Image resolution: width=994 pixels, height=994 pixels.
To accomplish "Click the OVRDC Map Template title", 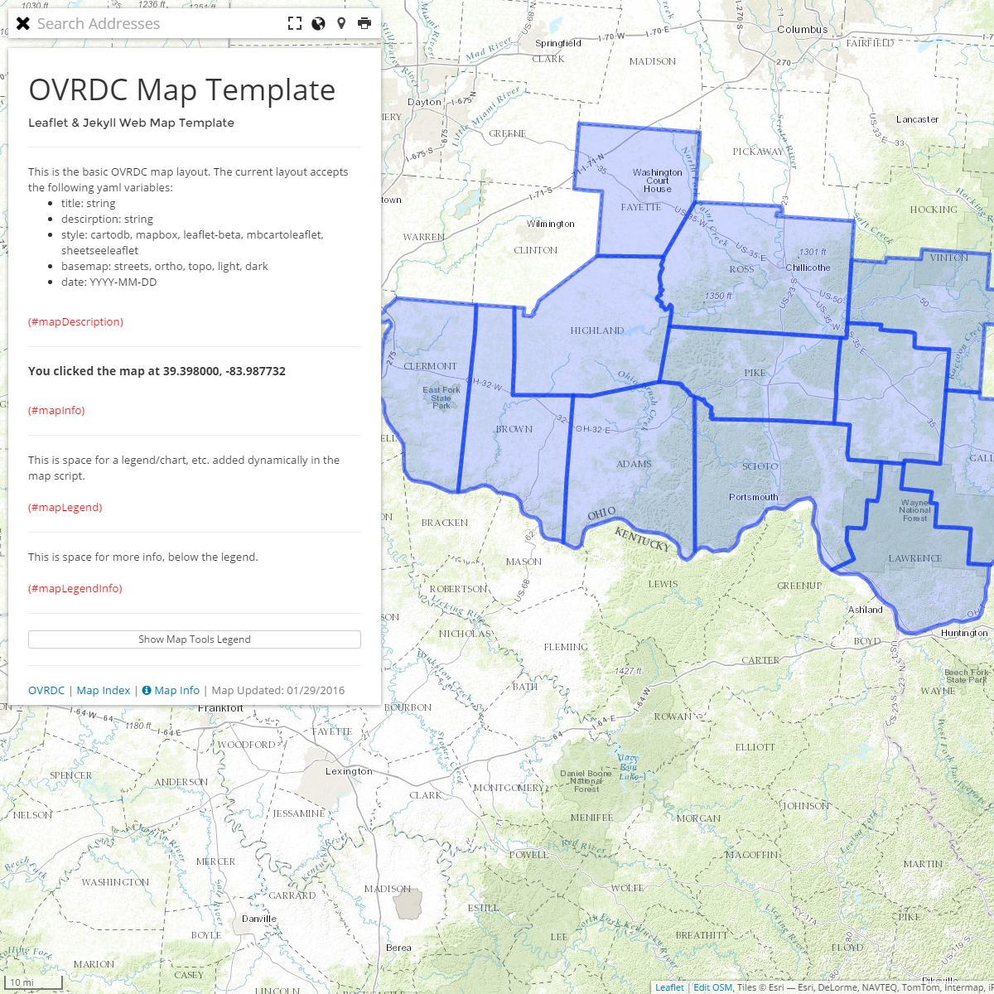I will click(182, 89).
